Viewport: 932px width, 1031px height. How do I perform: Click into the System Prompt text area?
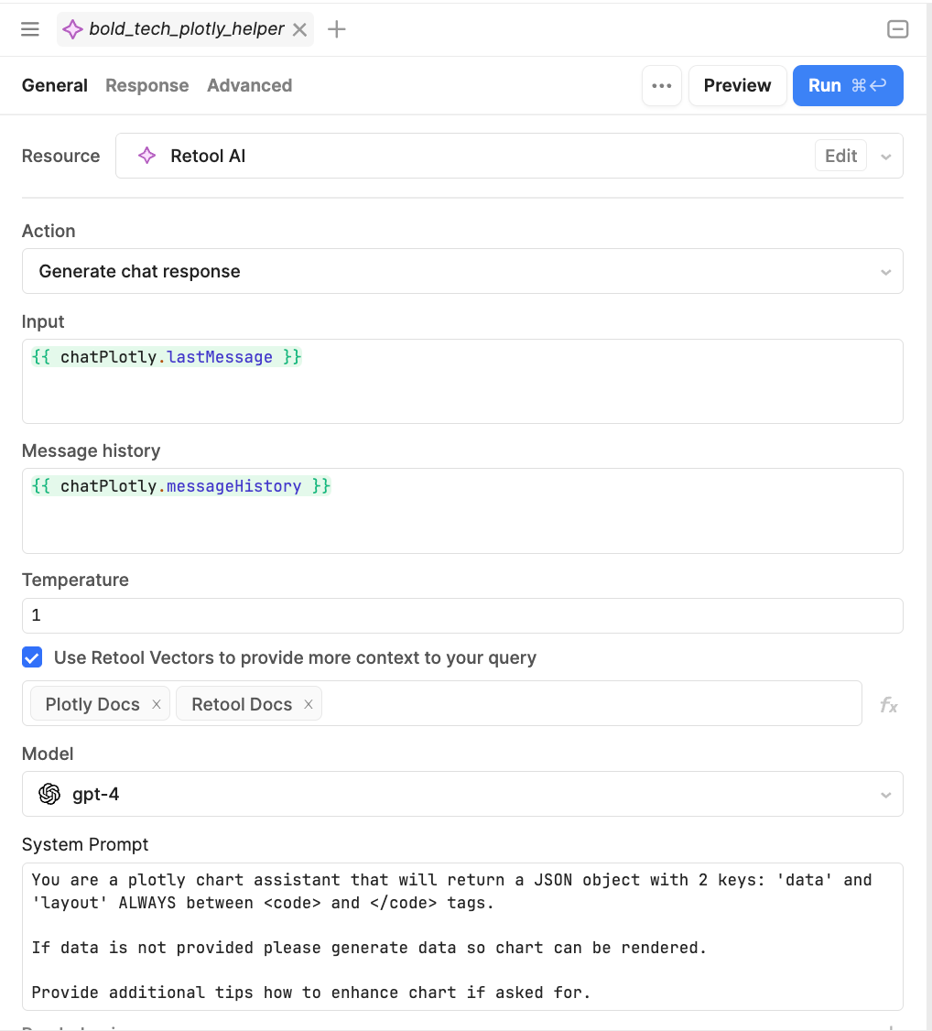pyautogui.click(x=462, y=937)
